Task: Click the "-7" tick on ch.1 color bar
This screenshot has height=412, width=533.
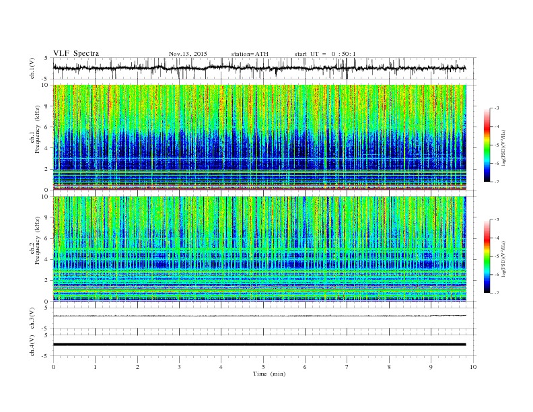Action: pos(496,182)
